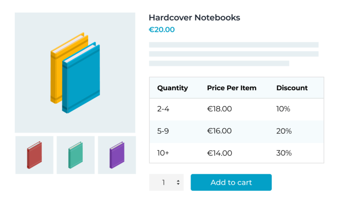Click the quantity stepper arrows
Viewport: 339px width, 204px height.
pyautogui.click(x=178, y=182)
